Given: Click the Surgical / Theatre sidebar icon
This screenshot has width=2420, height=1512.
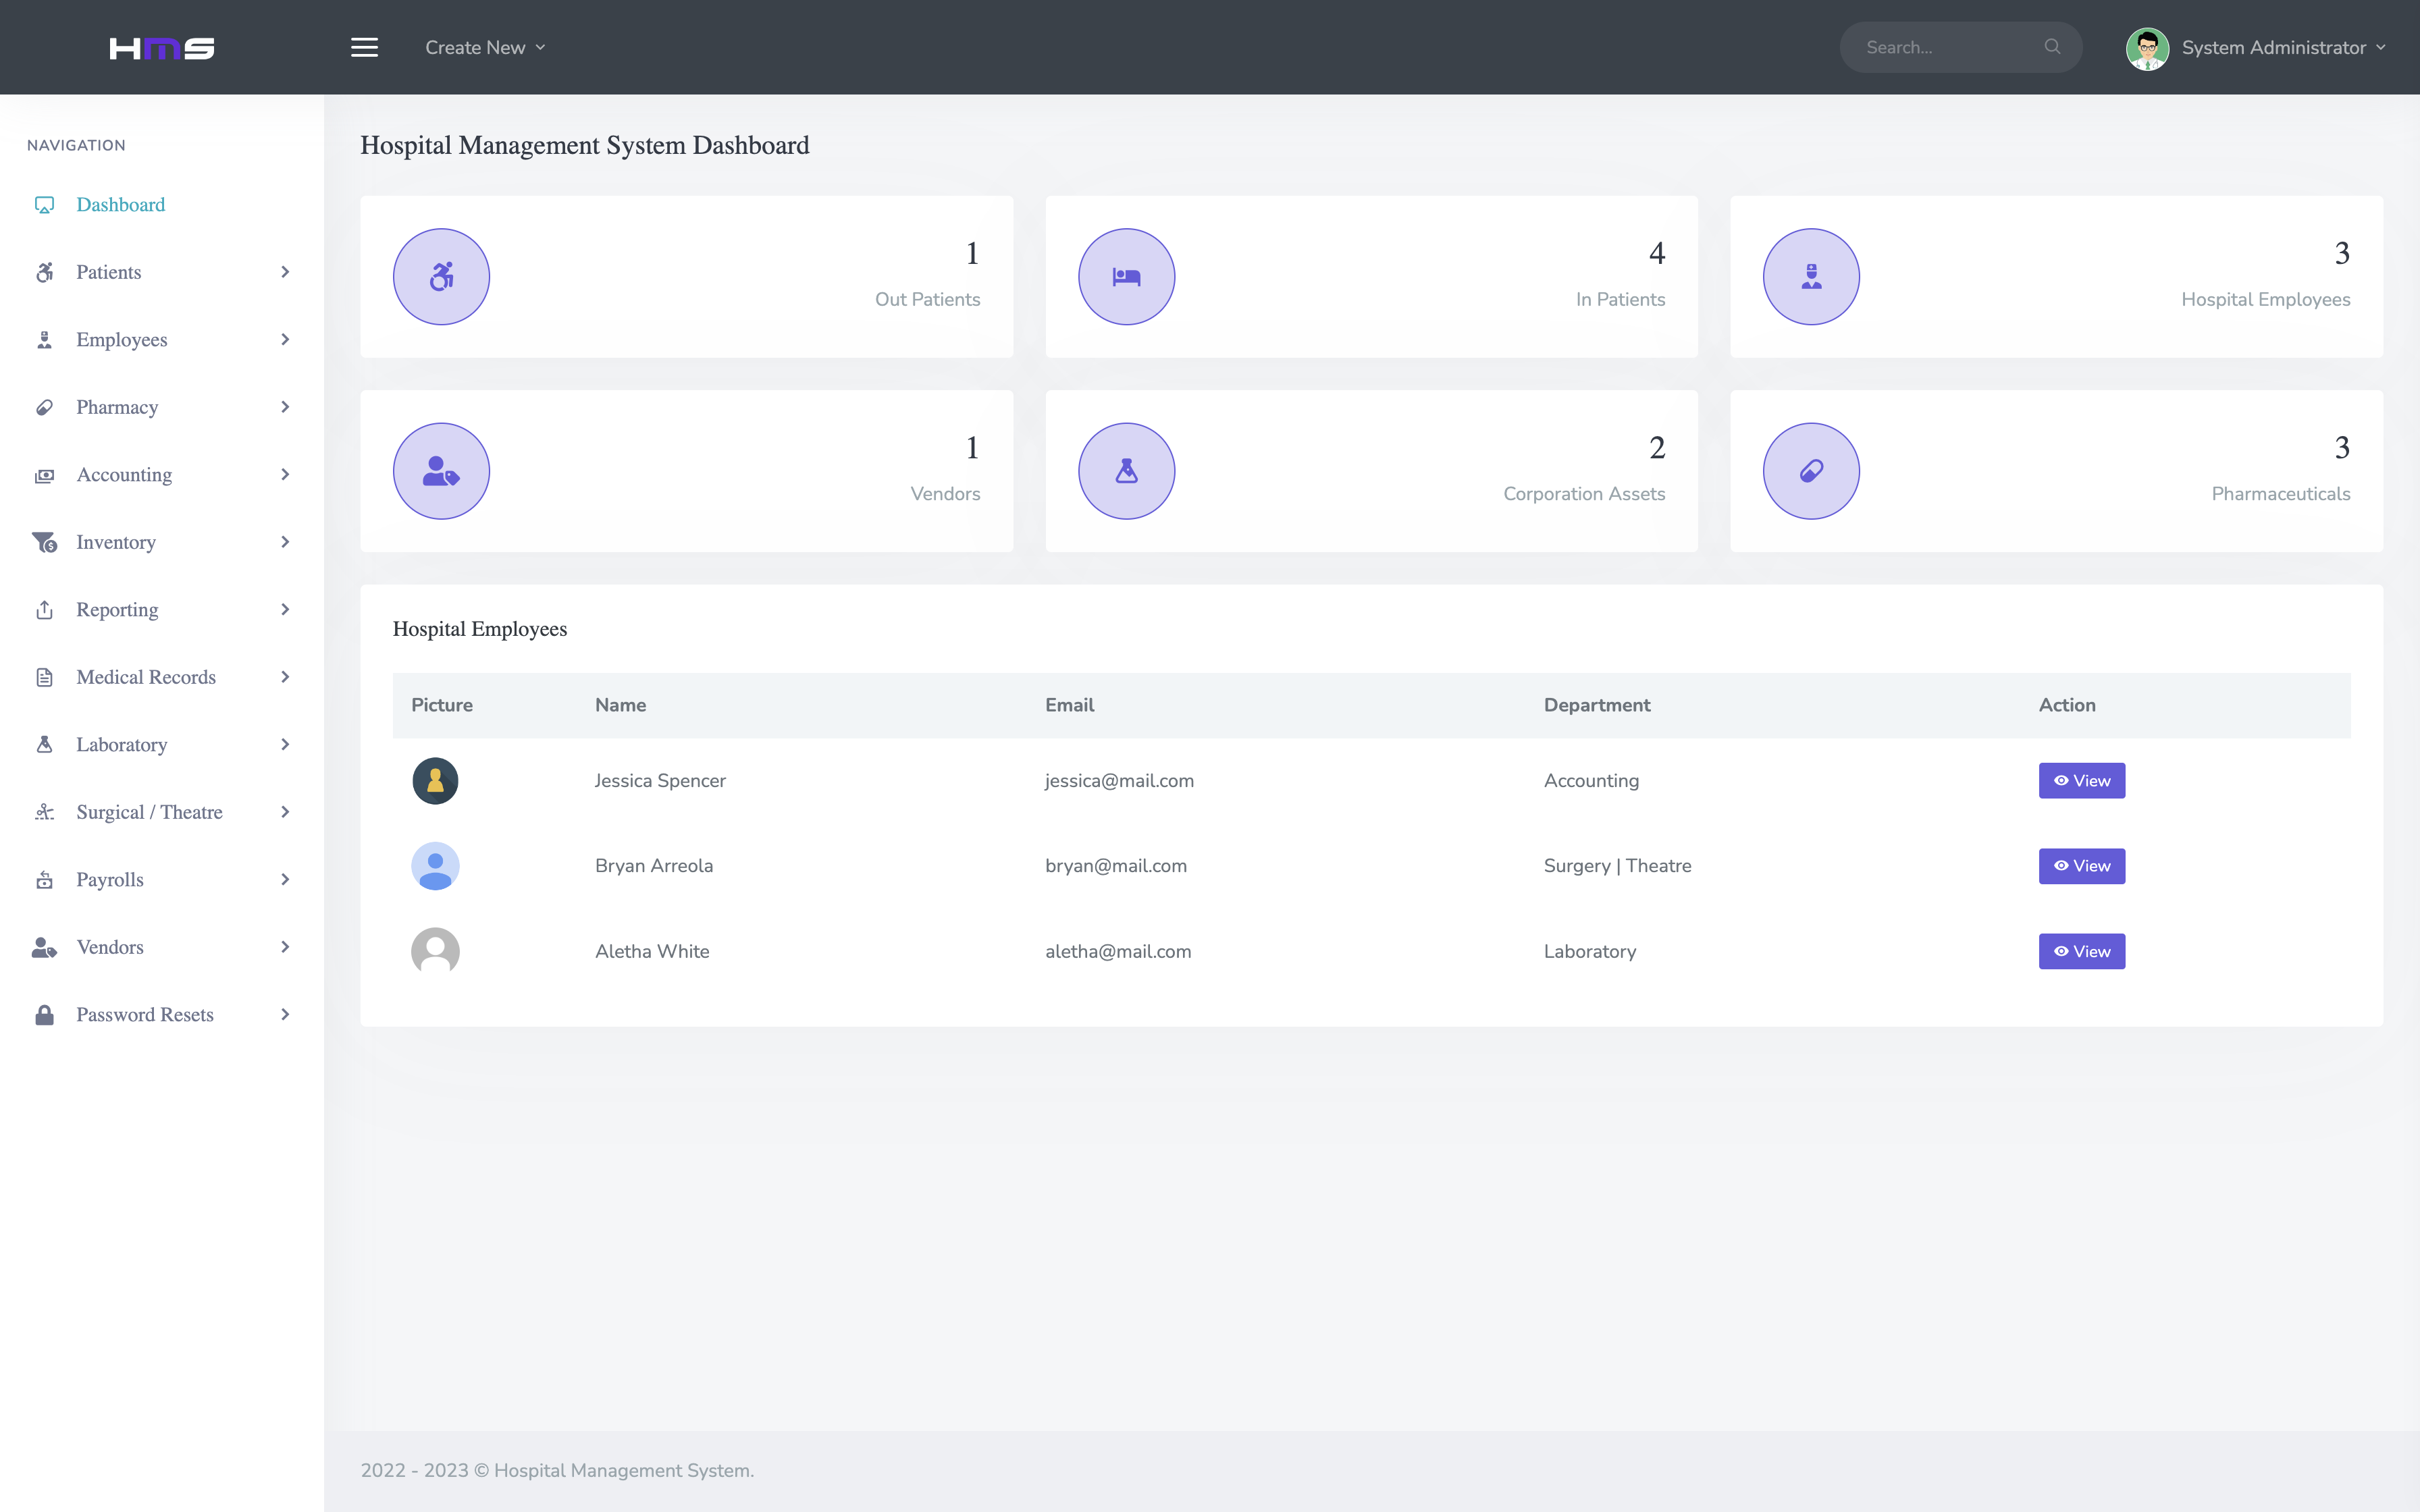Looking at the screenshot, I should click(44, 812).
